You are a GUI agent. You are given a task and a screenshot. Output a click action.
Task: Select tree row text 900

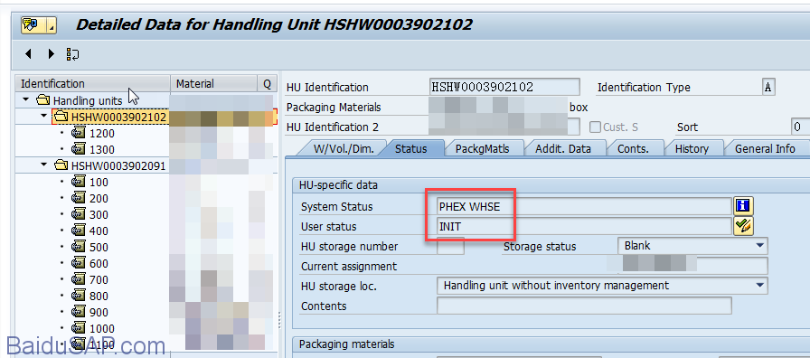click(x=99, y=313)
